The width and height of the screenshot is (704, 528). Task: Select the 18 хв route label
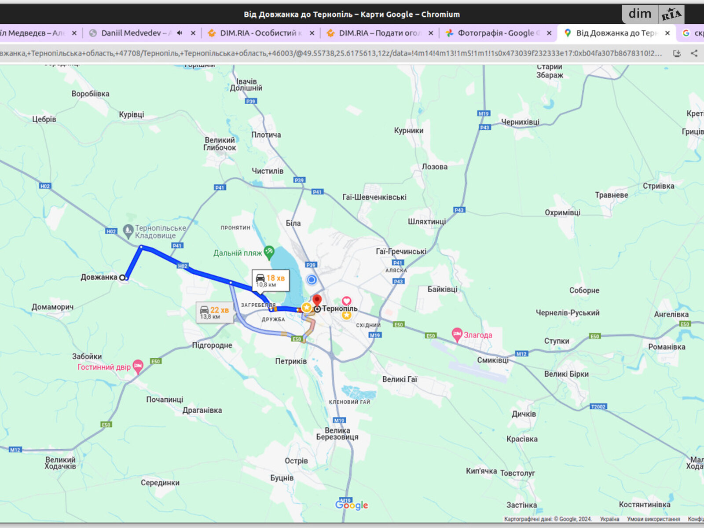tap(271, 281)
